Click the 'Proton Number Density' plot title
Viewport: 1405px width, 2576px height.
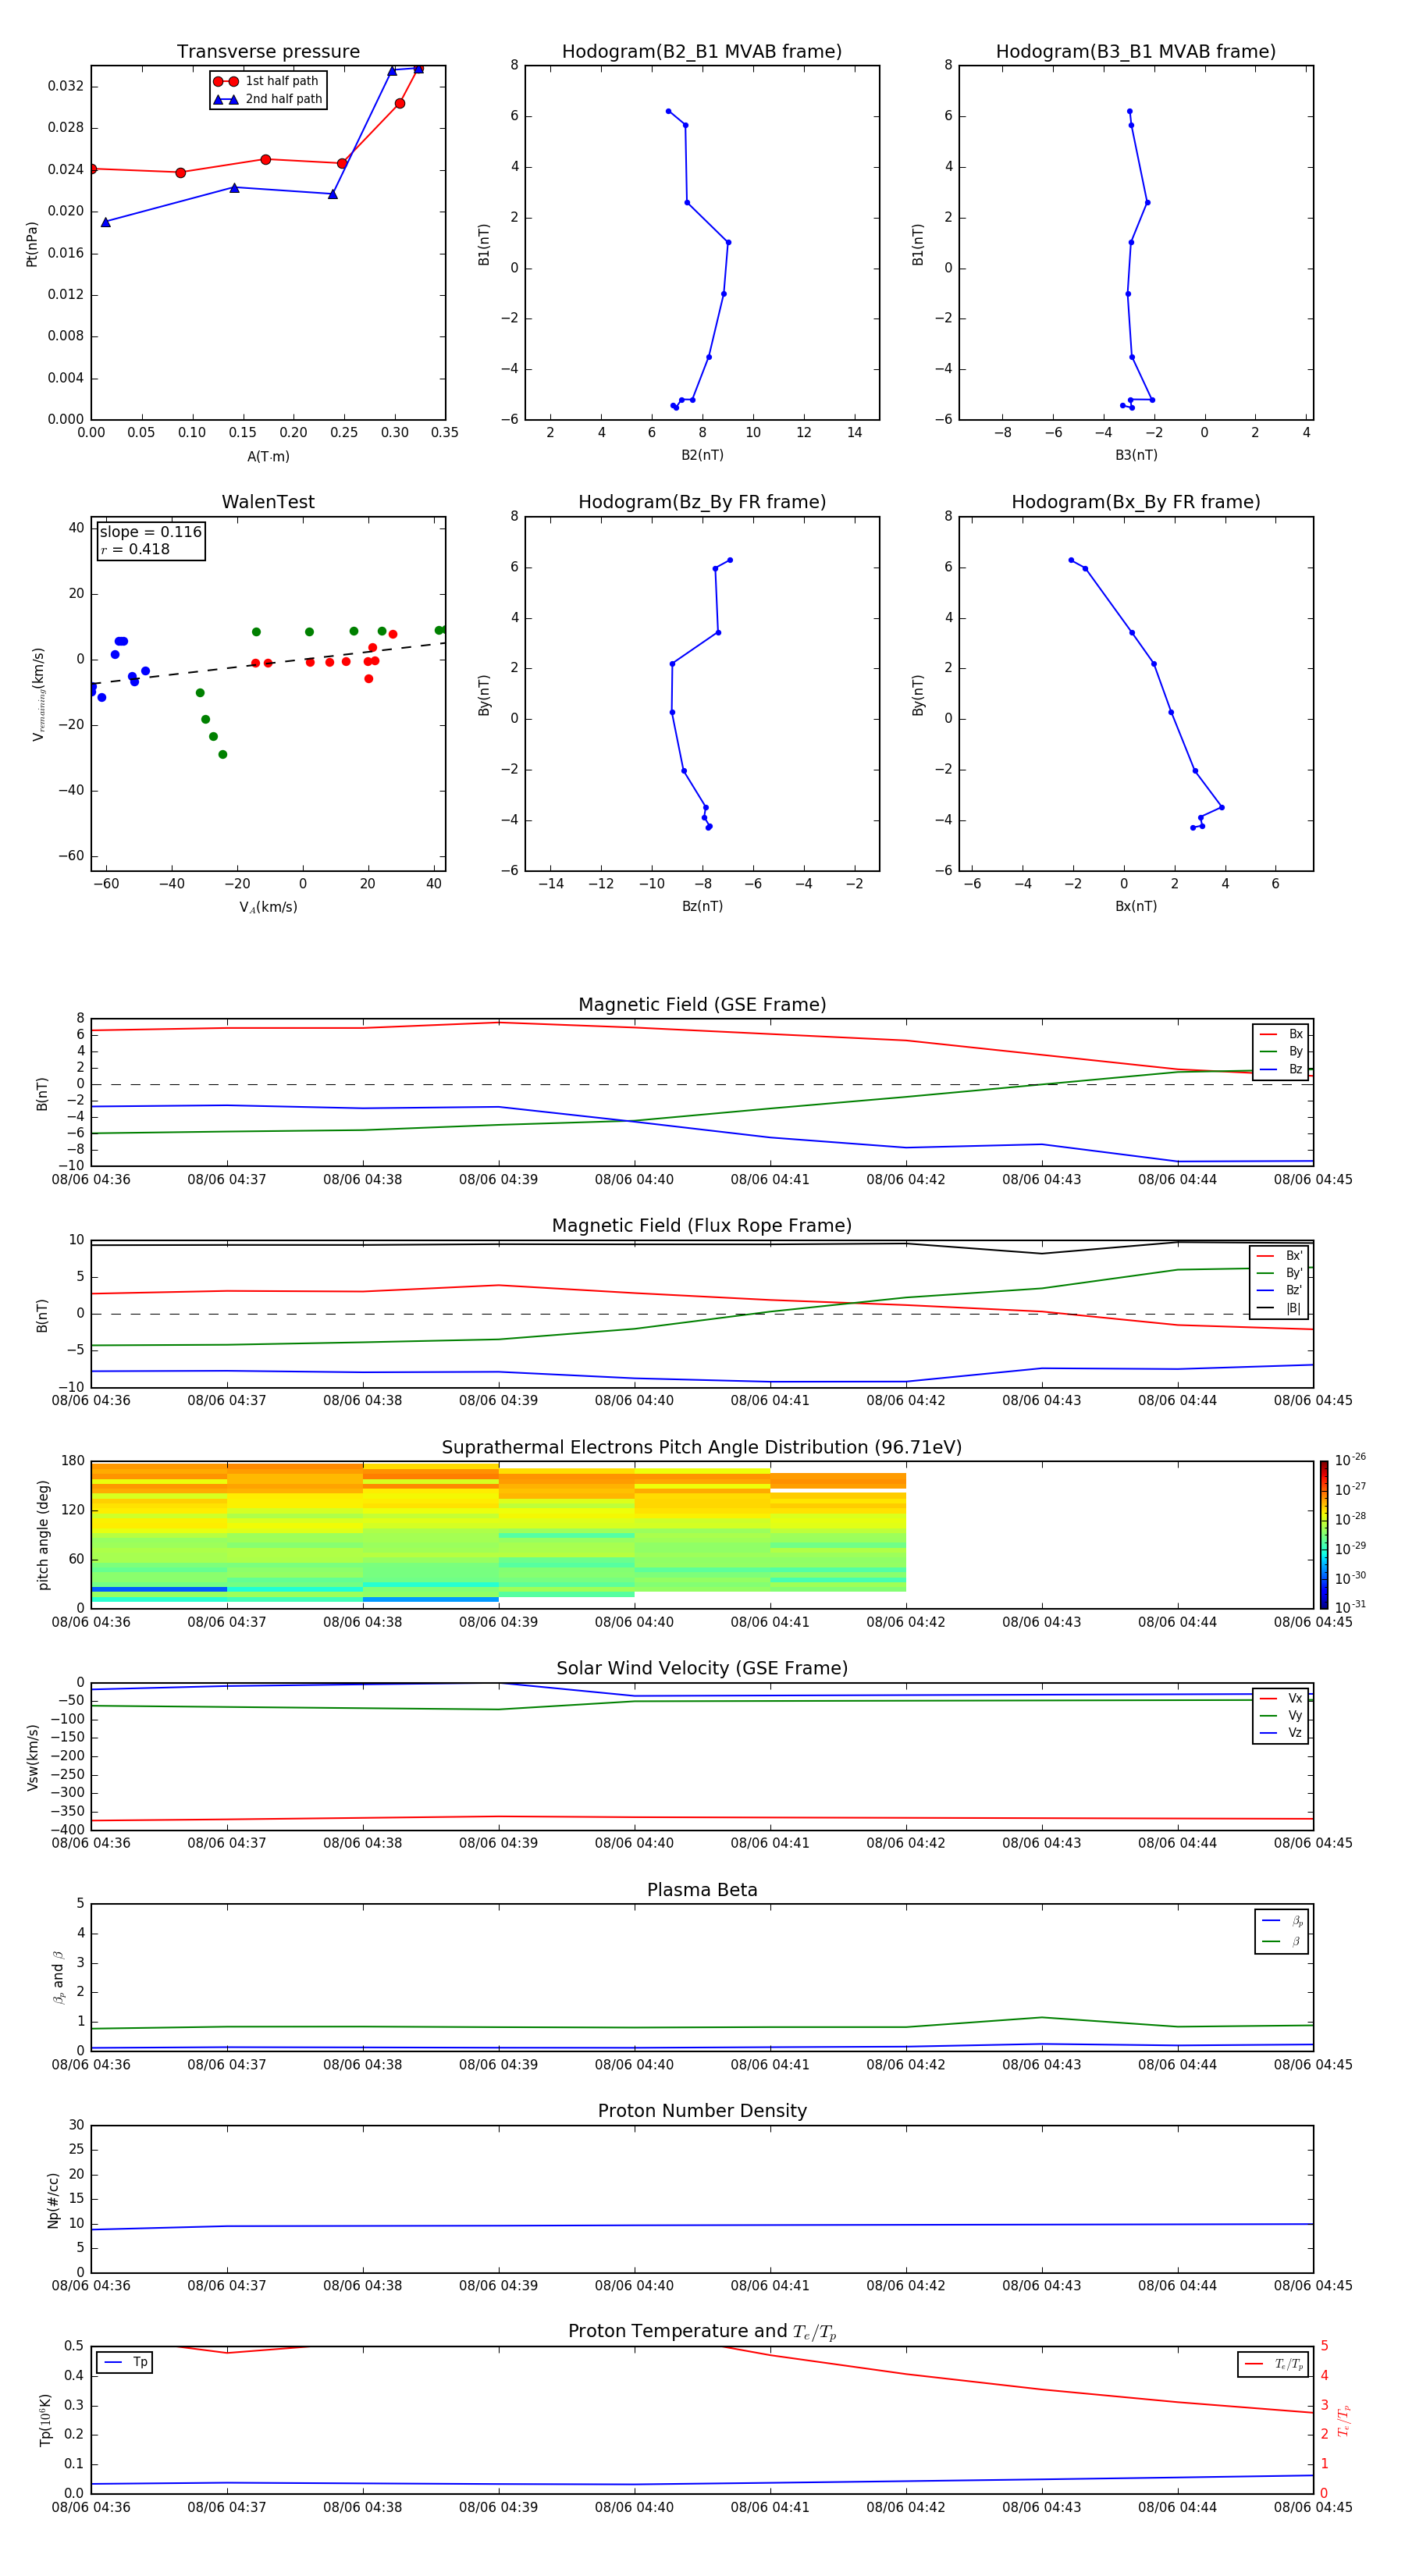(702, 2112)
